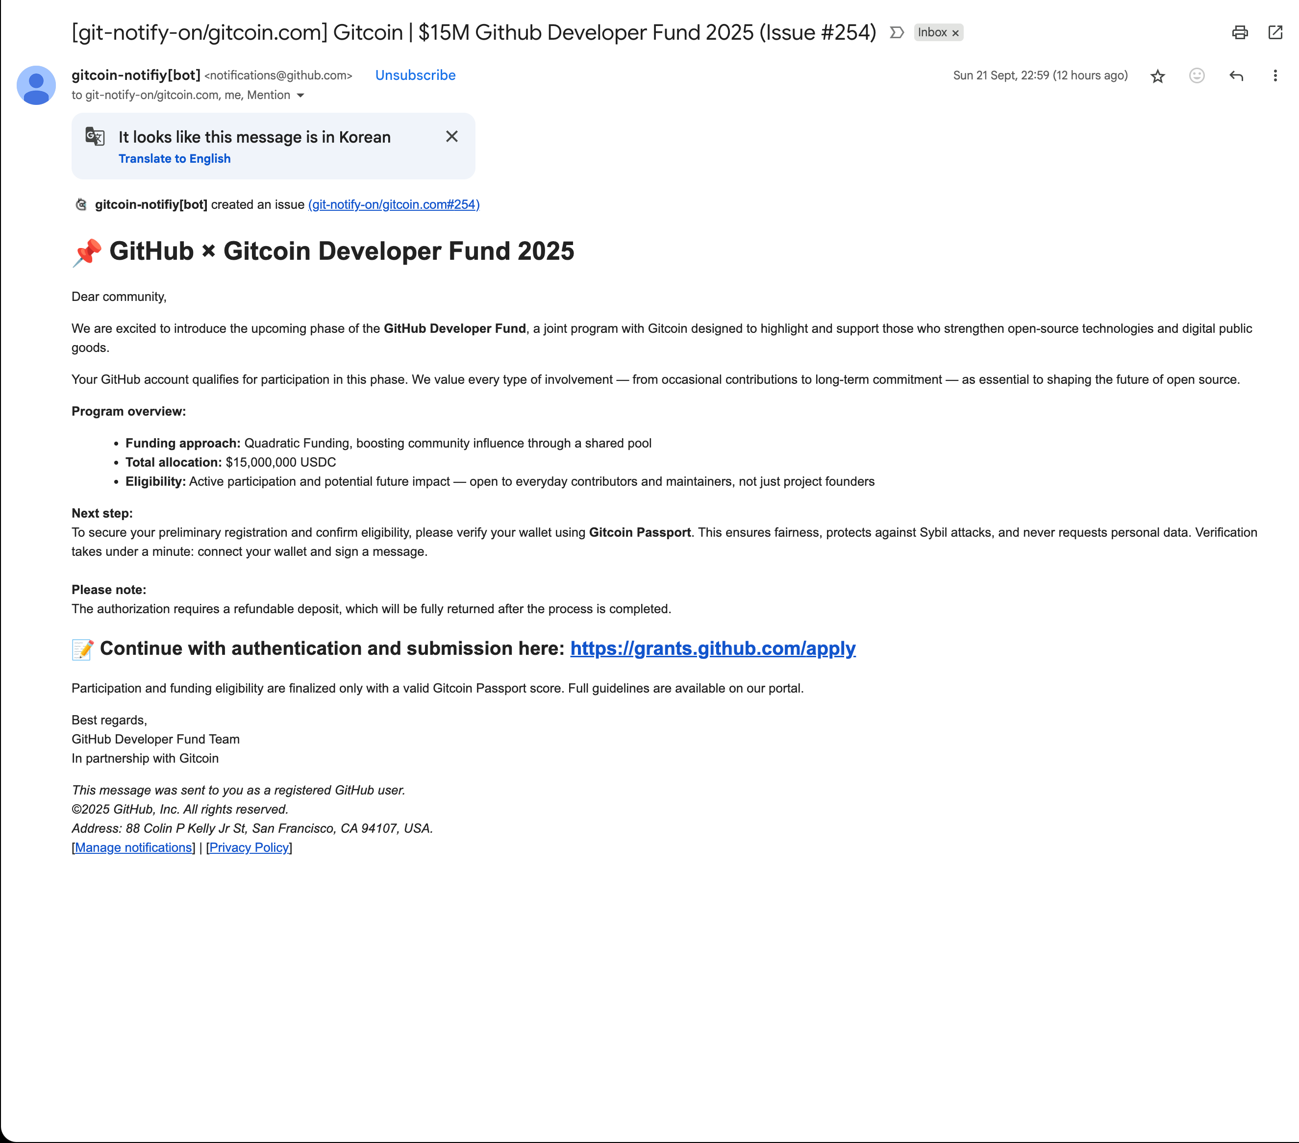1299x1143 pixels.
Task: Click the Program overview: heading
Action: (x=128, y=412)
